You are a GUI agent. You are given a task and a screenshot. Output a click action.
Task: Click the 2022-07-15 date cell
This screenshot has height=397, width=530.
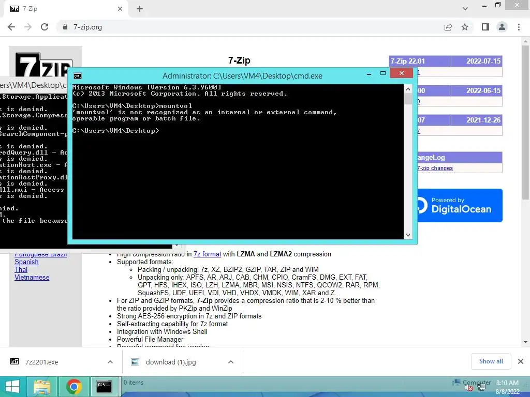pos(477,61)
